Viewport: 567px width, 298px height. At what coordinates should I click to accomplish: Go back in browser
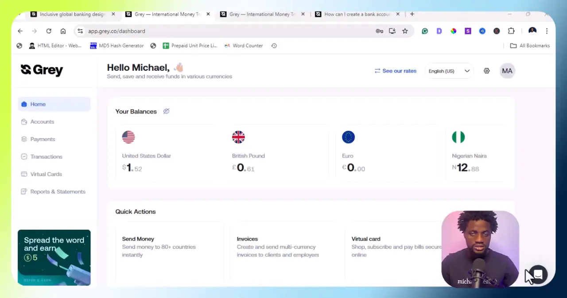pyautogui.click(x=20, y=31)
